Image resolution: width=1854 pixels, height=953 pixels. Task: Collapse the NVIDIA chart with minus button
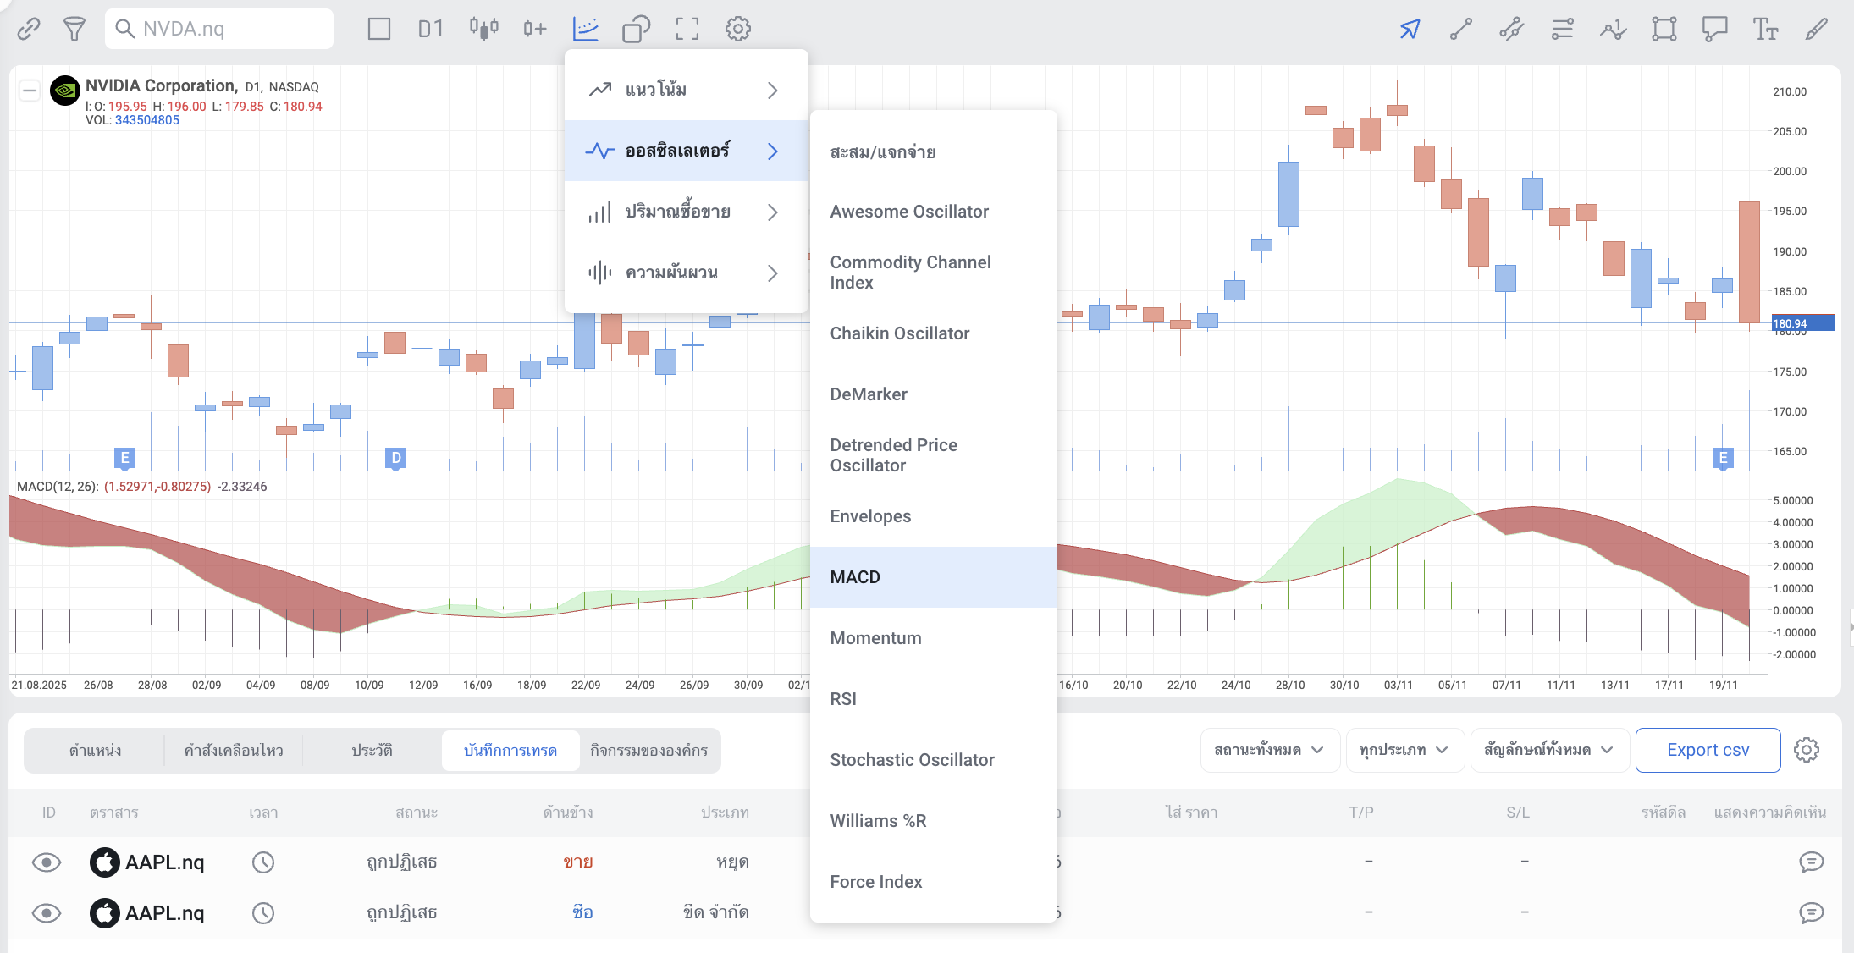[30, 90]
